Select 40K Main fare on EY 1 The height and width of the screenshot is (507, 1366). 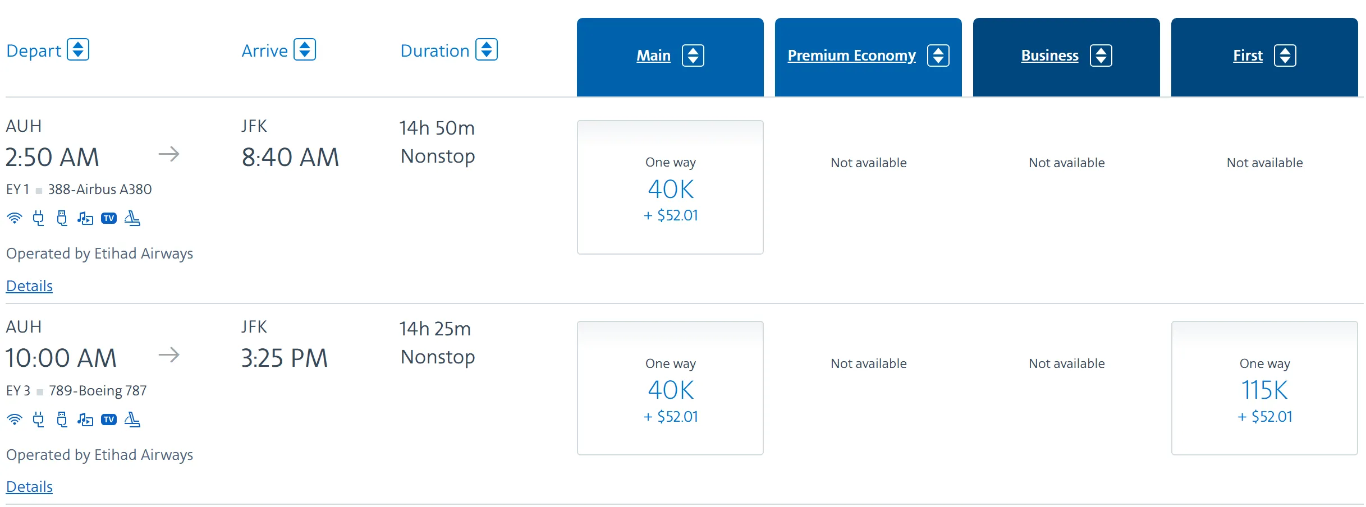[x=670, y=188]
